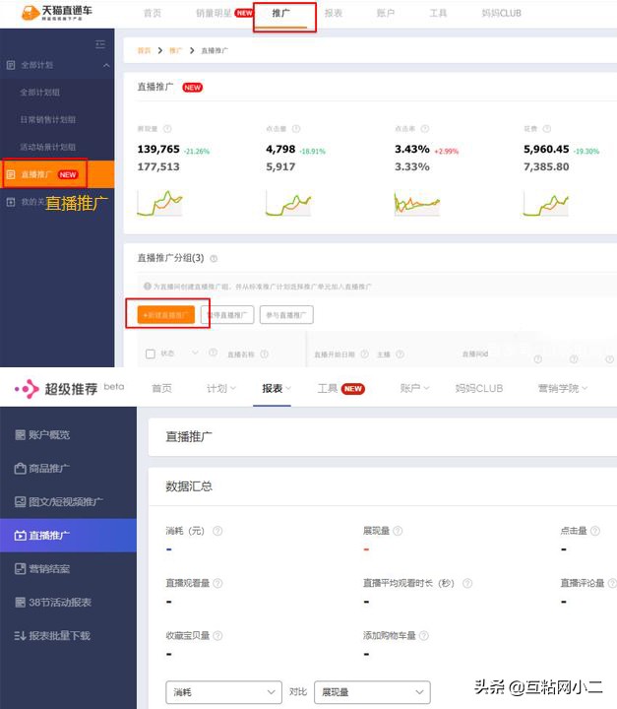Click help icon beside 展现量 in top metrics
The image size is (617, 709).
(x=167, y=129)
